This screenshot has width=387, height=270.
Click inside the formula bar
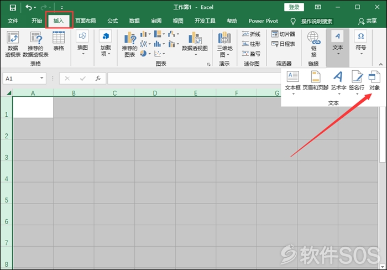pos(193,79)
